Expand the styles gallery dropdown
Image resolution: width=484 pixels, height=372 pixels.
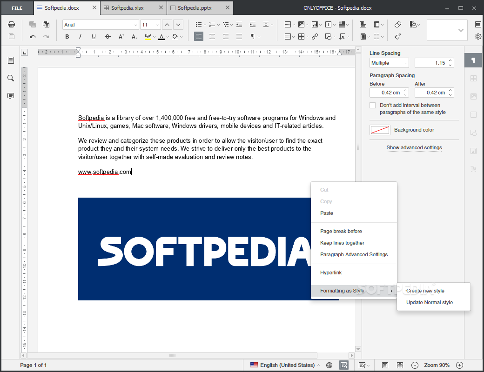(x=461, y=30)
